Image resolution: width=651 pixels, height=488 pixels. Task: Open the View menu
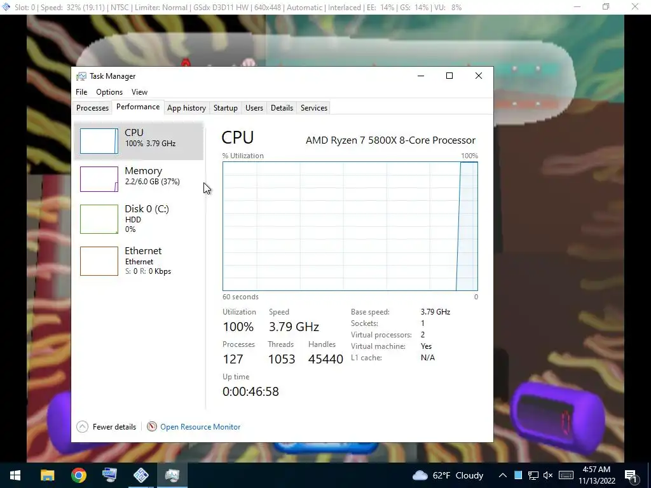(x=139, y=92)
